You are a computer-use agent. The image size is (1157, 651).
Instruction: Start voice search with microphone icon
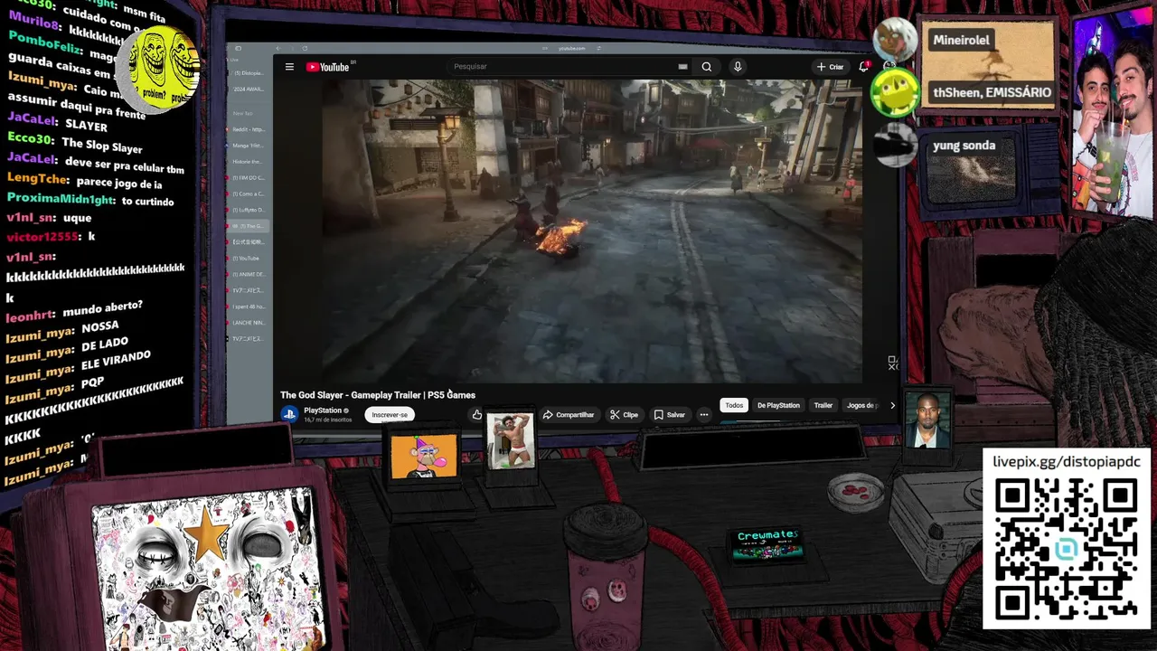point(738,67)
